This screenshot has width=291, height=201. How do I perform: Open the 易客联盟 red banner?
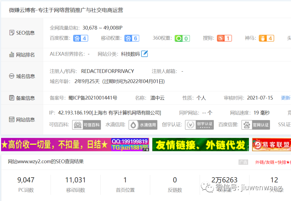click(272, 145)
